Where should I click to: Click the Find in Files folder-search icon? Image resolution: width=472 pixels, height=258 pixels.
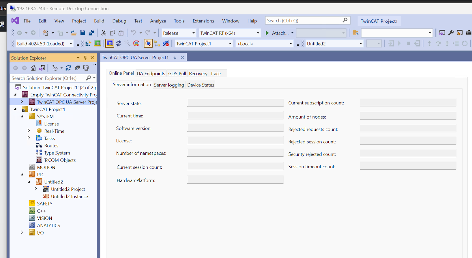coord(355,33)
